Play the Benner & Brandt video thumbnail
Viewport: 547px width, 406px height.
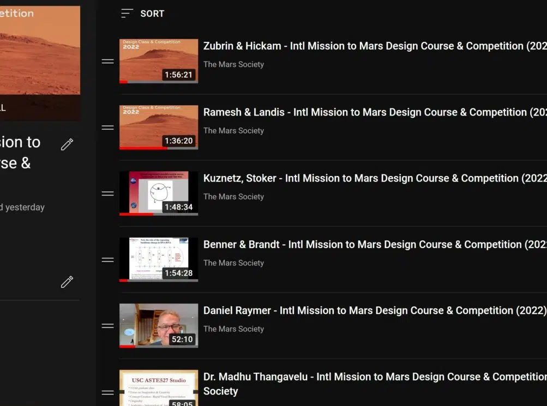(159, 259)
